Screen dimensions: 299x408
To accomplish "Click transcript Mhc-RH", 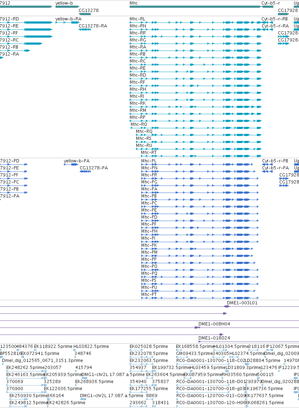I will 138,89.
